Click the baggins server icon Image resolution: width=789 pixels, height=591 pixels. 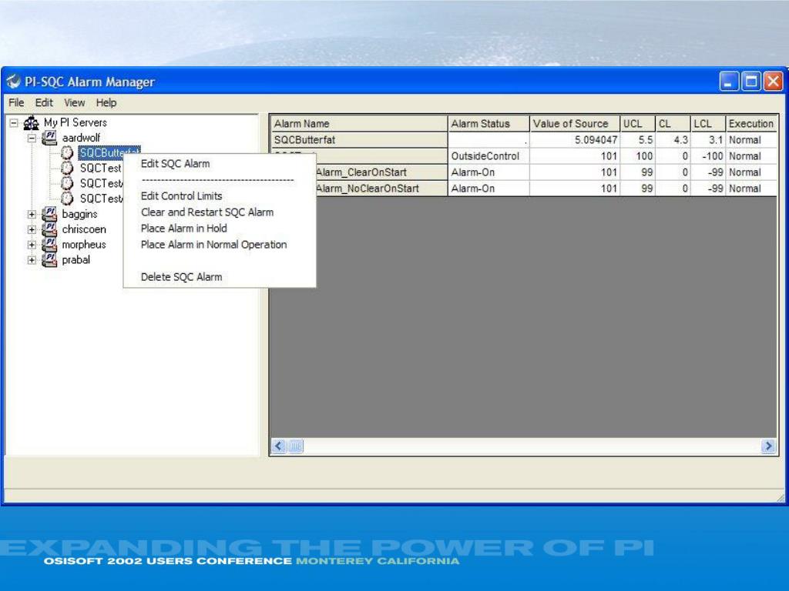[49, 214]
